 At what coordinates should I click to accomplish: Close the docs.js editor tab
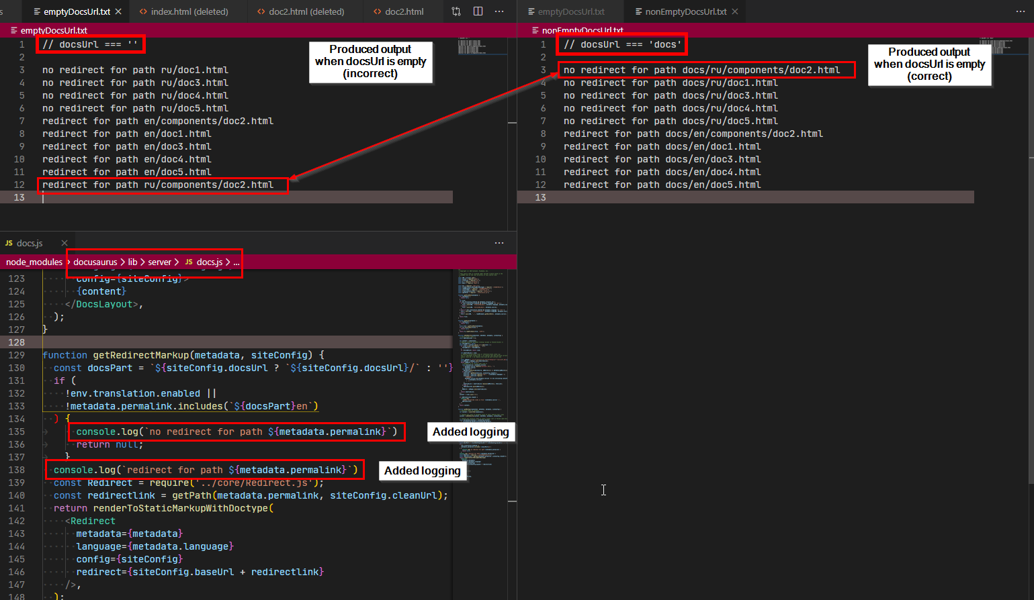pos(64,243)
